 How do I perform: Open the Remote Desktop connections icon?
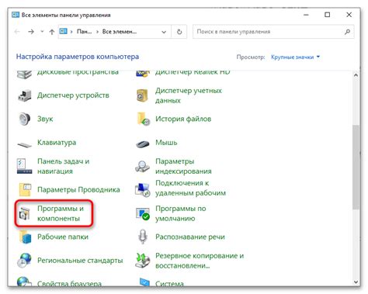(143, 189)
